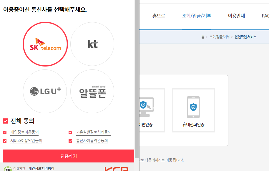Image resolution: width=269 pixels, height=171 pixels.
Task: Uncheck the 개인정보이용동의 checkbox
Action: point(4,132)
